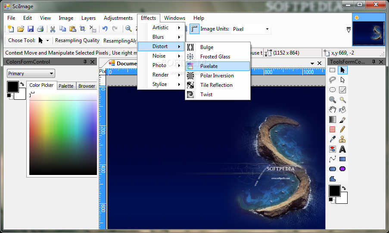This screenshot has height=233, width=389.
Task: Open the Primary color dropdown
Action: [31, 73]
